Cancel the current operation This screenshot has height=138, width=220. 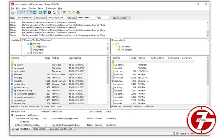(49, 12)
